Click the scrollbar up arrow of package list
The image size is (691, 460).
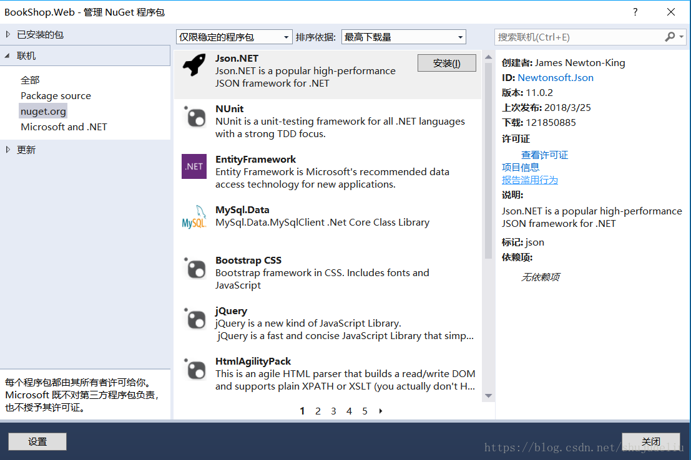(x=488, y=57)
